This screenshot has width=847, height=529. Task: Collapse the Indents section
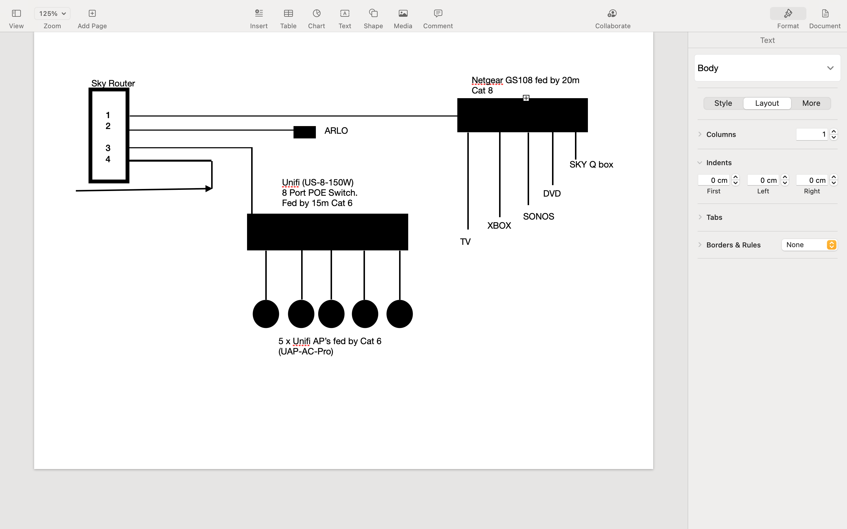700,163
